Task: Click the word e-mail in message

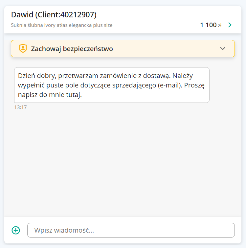Action: click(170, 85)
